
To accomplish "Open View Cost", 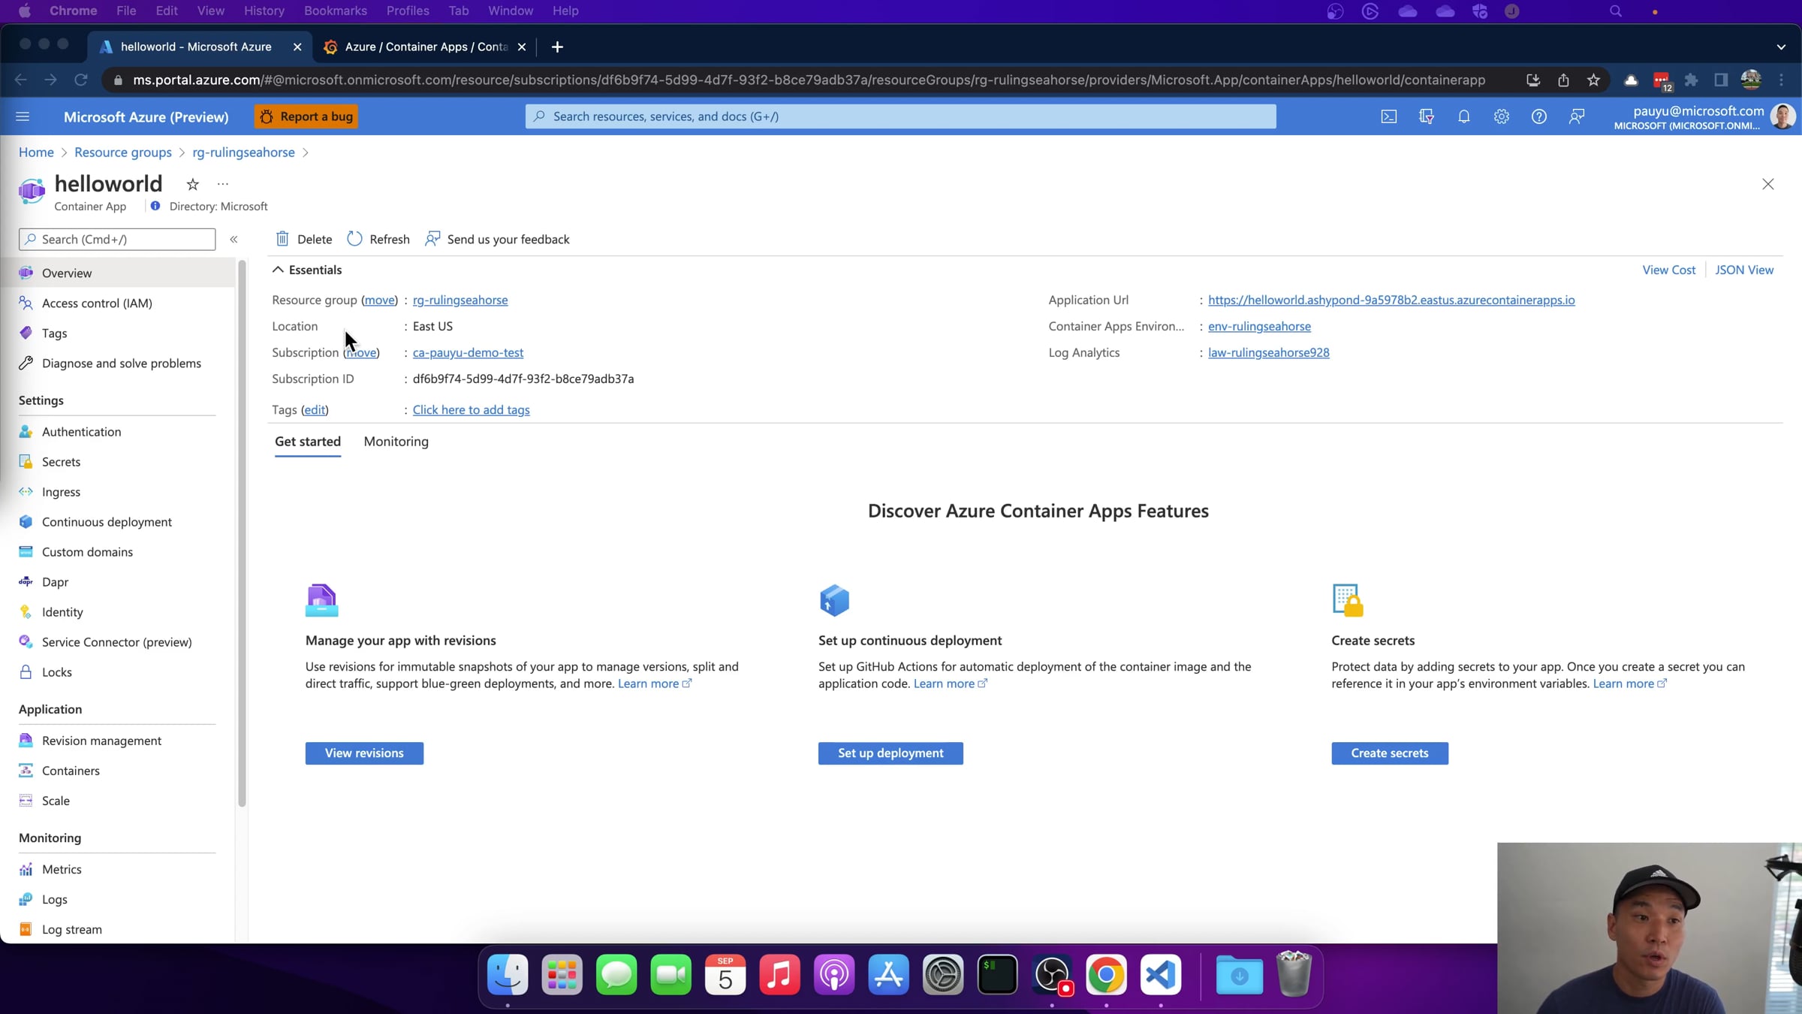I will pyautogui.click(x=1668, y=270).
